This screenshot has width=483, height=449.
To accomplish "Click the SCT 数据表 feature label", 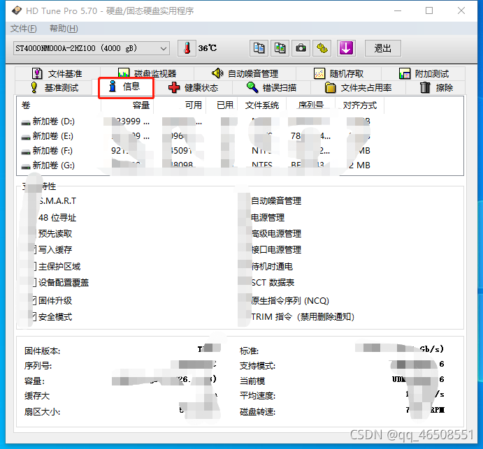I will coord(273,283).
